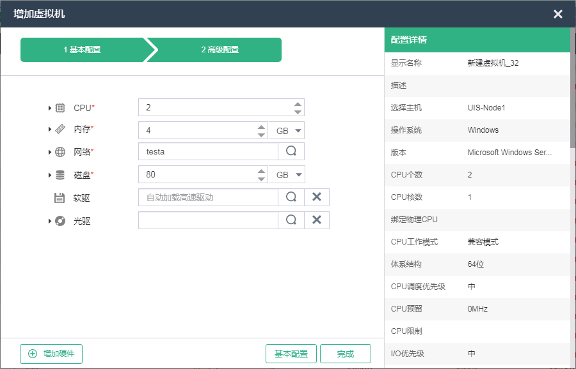Expand the CPU settings row
Viewport: 576px width, 369px height.
pos(50,108)
